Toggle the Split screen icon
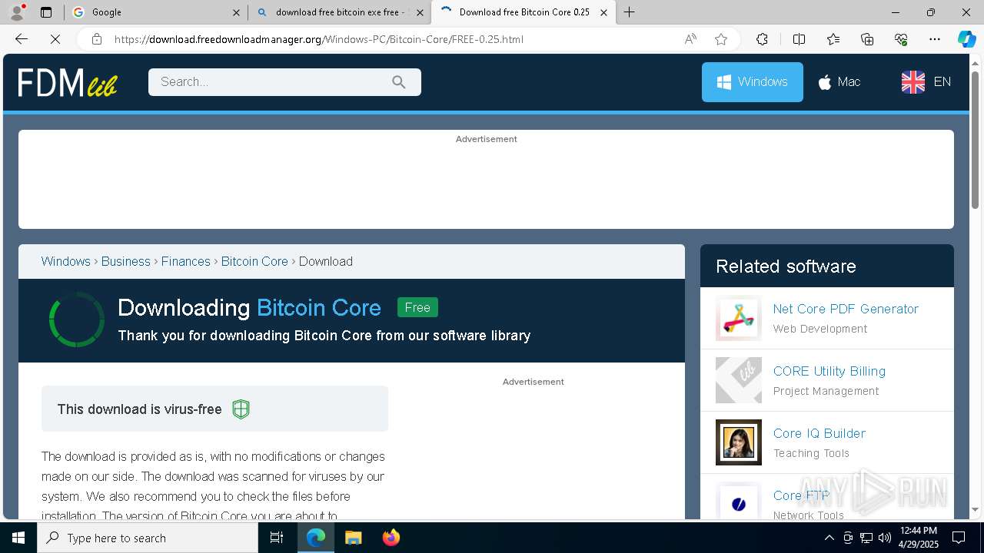984x553 pixels. [x=799, y=39]
